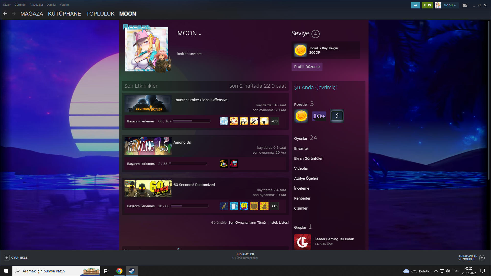The image size is (491, 276).
Task: Open the Steam menu
Action: 7,5
